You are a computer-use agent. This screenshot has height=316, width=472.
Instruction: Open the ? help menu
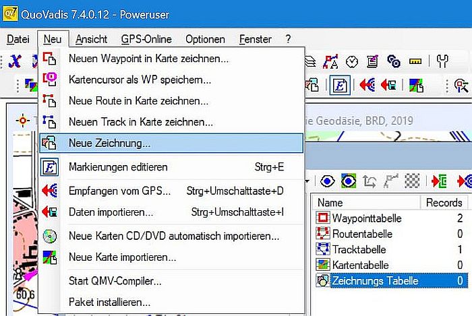point(288,39)
